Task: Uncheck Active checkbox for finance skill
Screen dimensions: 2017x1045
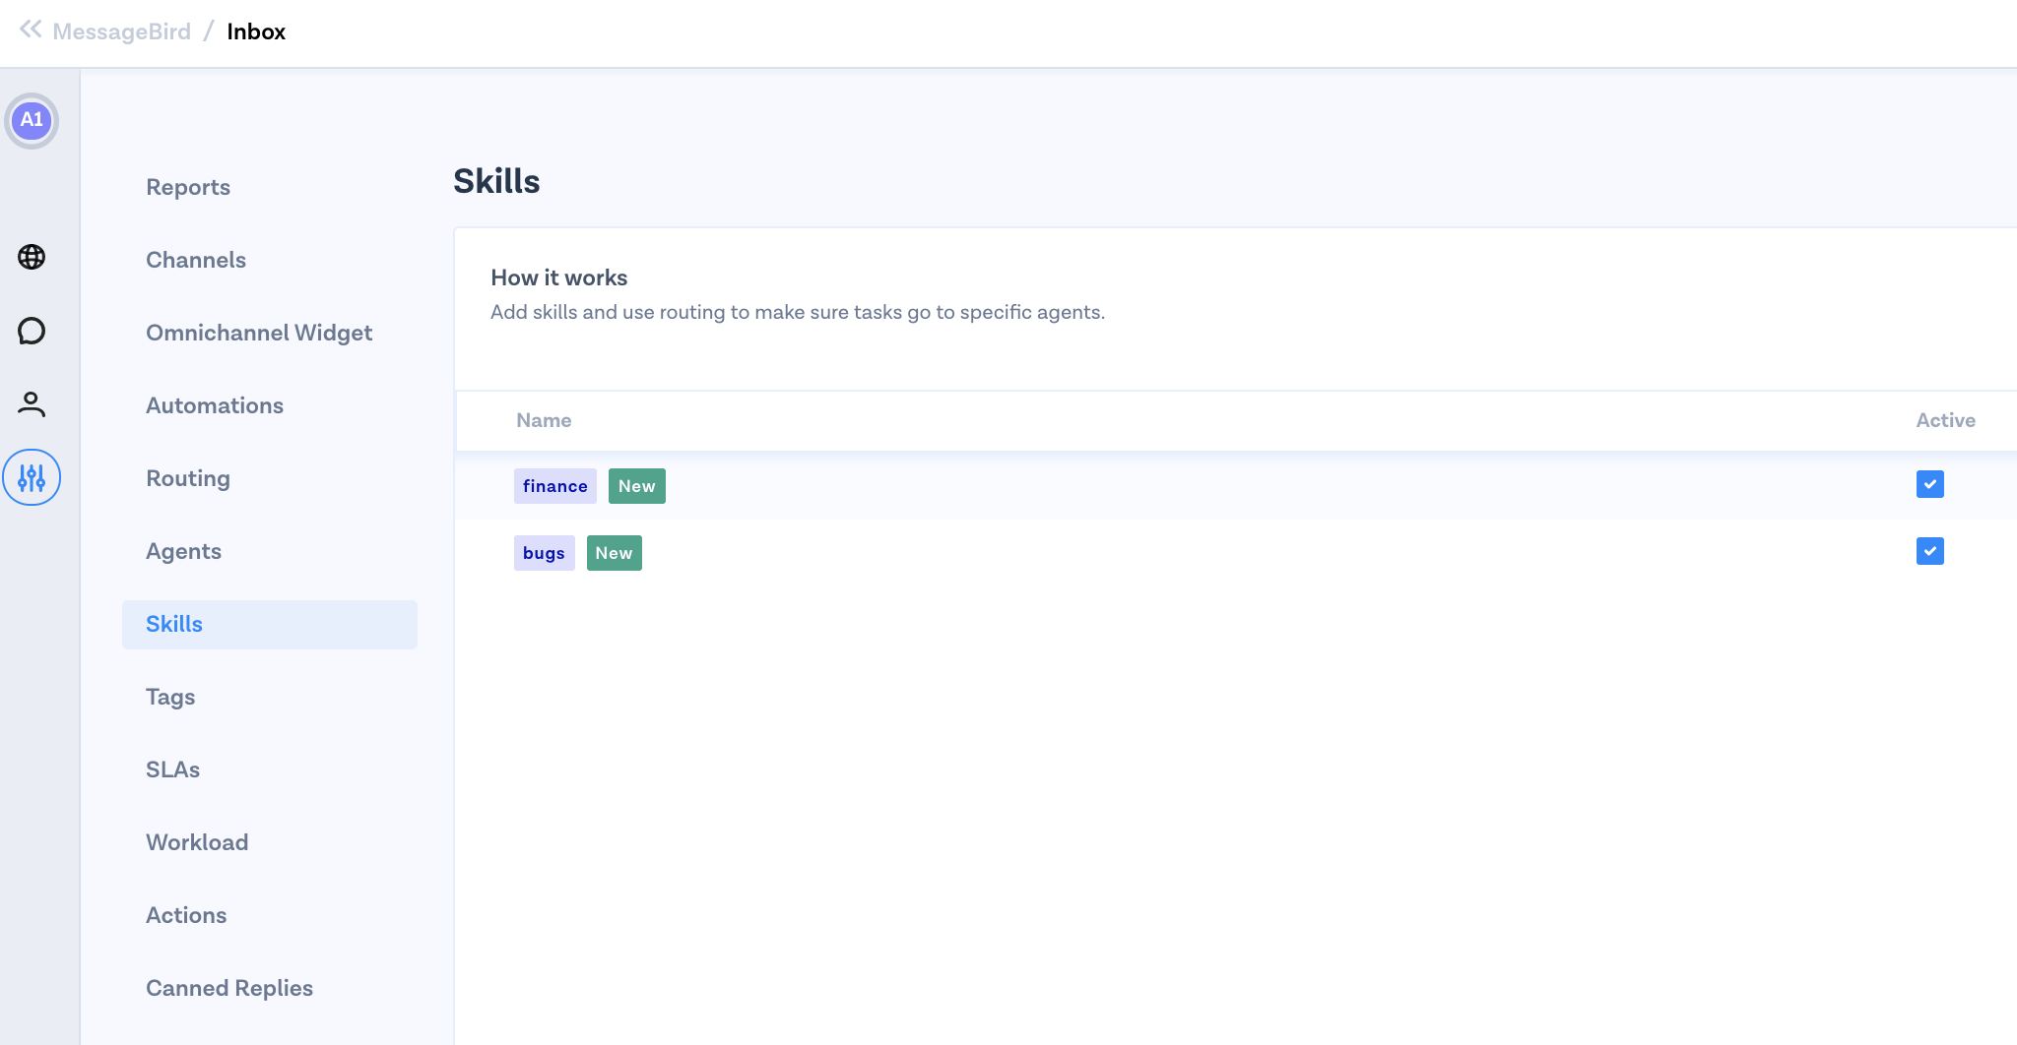Action: coord(1929,484)
